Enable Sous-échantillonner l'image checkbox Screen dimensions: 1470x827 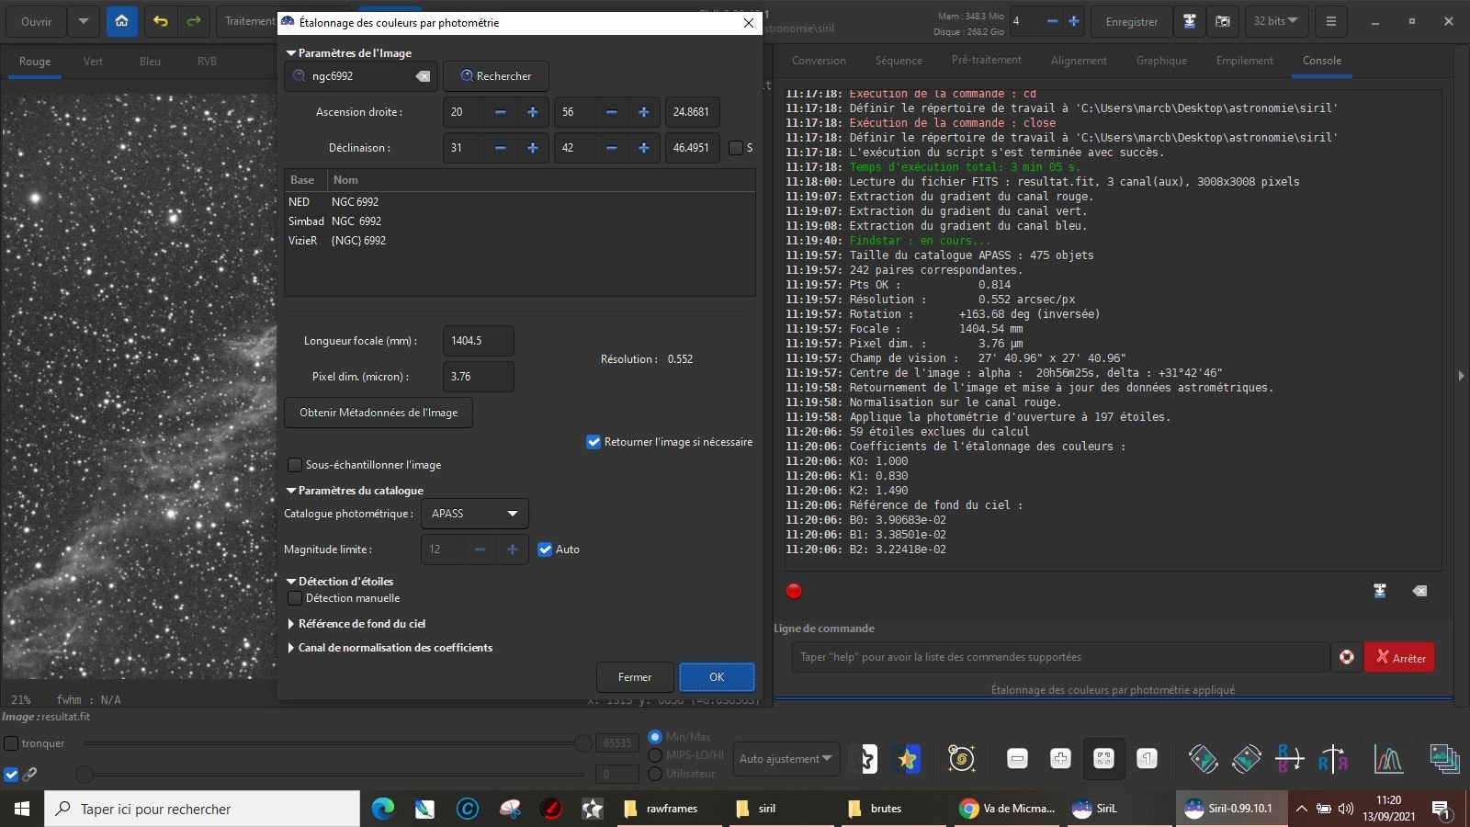tap(295, 465)
